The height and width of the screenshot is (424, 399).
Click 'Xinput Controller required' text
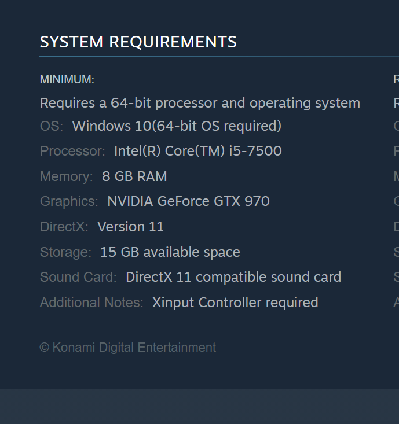[235, 303]
